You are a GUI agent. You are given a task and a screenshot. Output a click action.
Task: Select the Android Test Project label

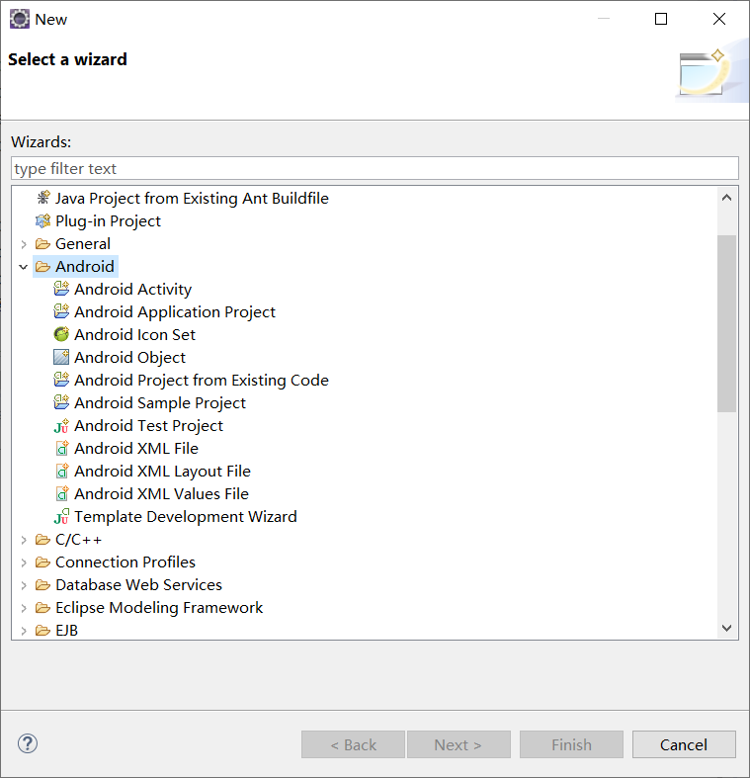coord(149,426)
